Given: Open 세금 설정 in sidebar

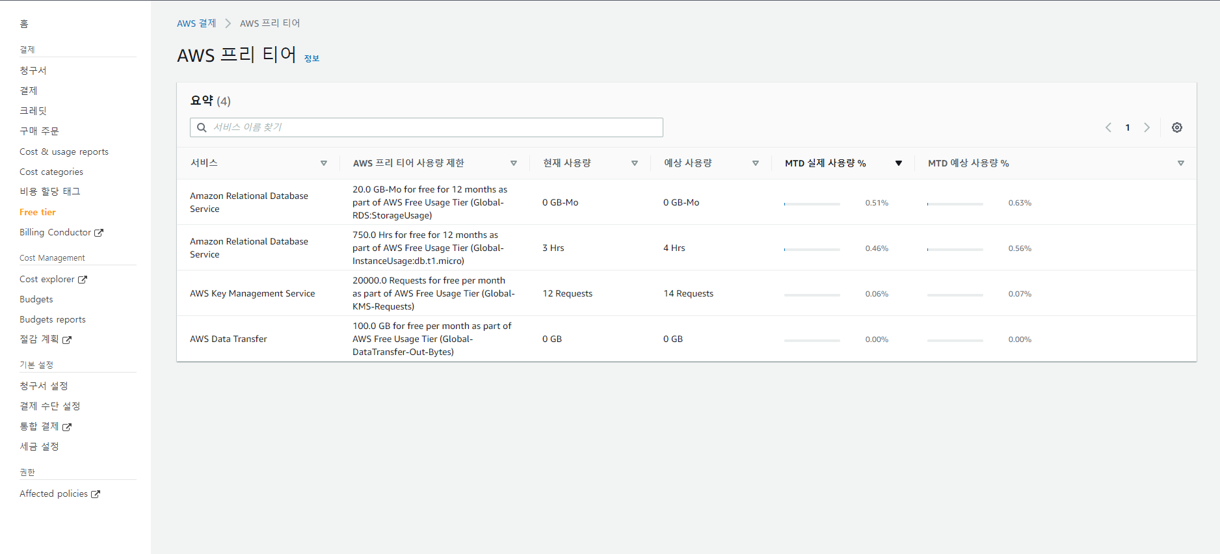Looking at the screenshot, I should 39,446.
